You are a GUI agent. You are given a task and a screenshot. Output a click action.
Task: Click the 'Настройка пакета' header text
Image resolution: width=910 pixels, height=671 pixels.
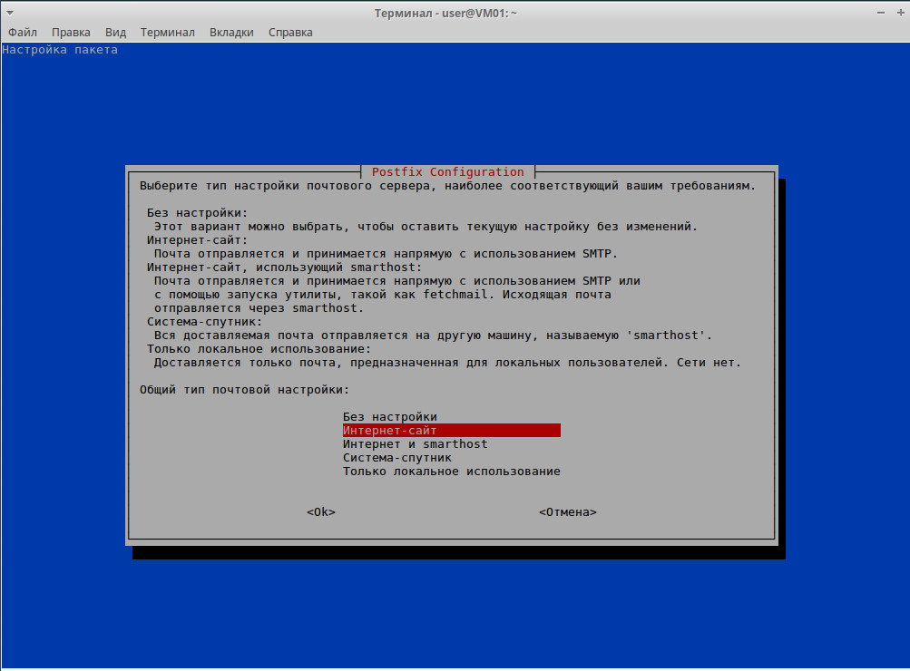click(x=60, y=50)
